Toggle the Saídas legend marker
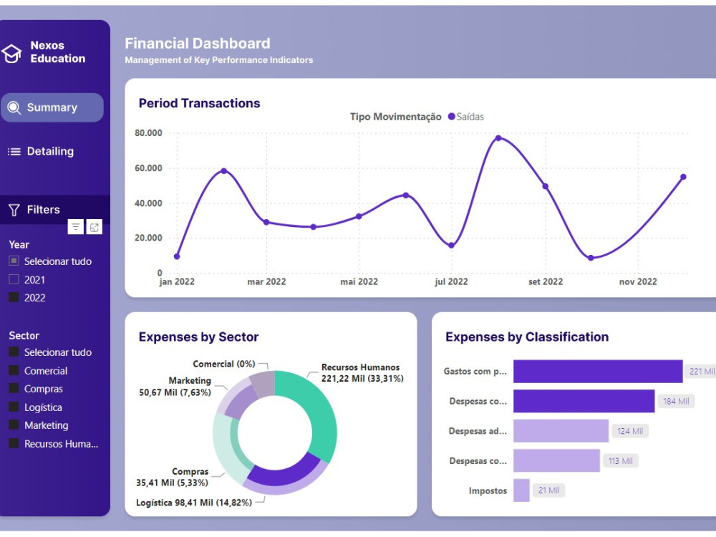 tap(451, 116)
